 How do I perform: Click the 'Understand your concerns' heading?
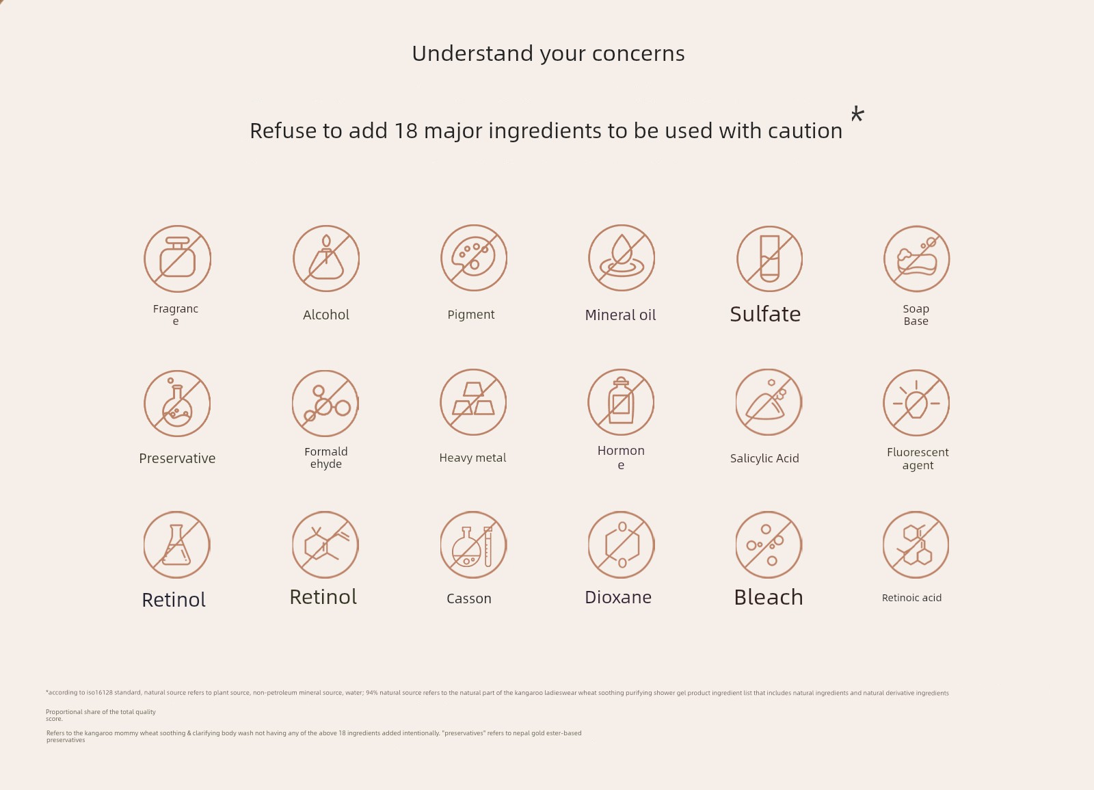point(548,53)
